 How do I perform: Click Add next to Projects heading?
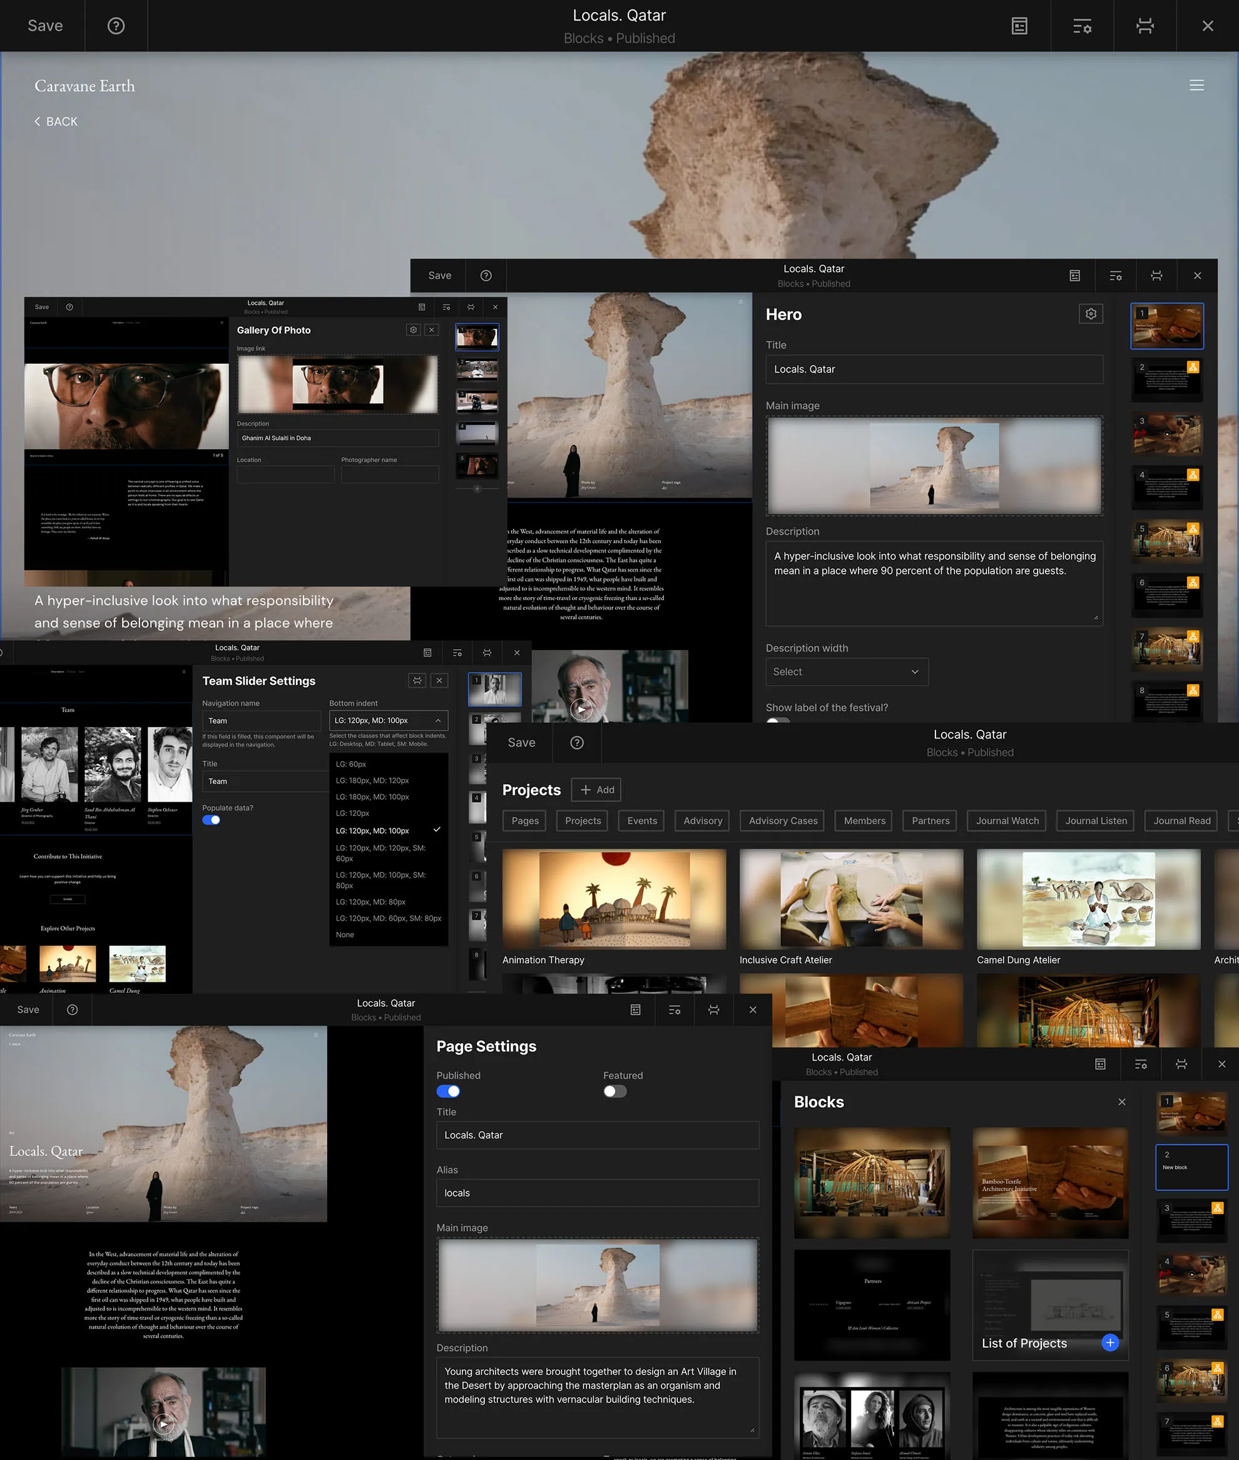596,789
